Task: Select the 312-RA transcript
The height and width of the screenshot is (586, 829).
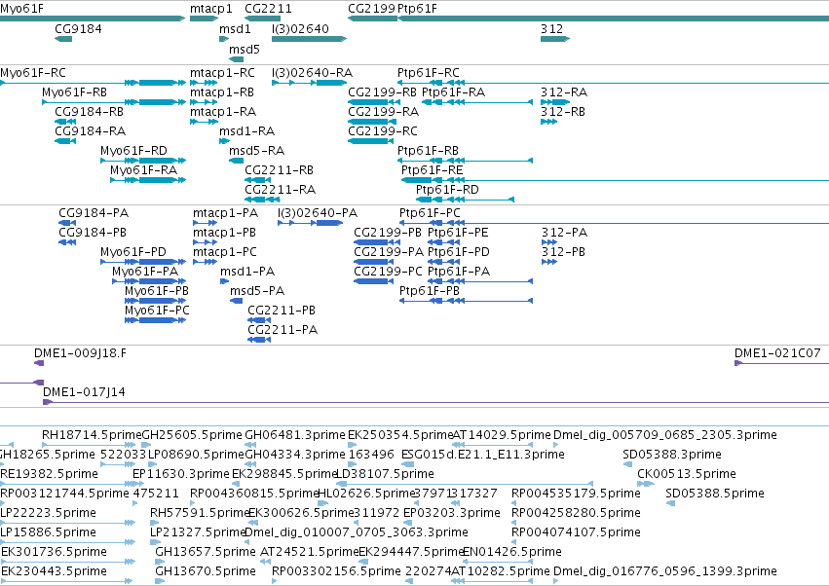Action: click(x=555, y=102)
